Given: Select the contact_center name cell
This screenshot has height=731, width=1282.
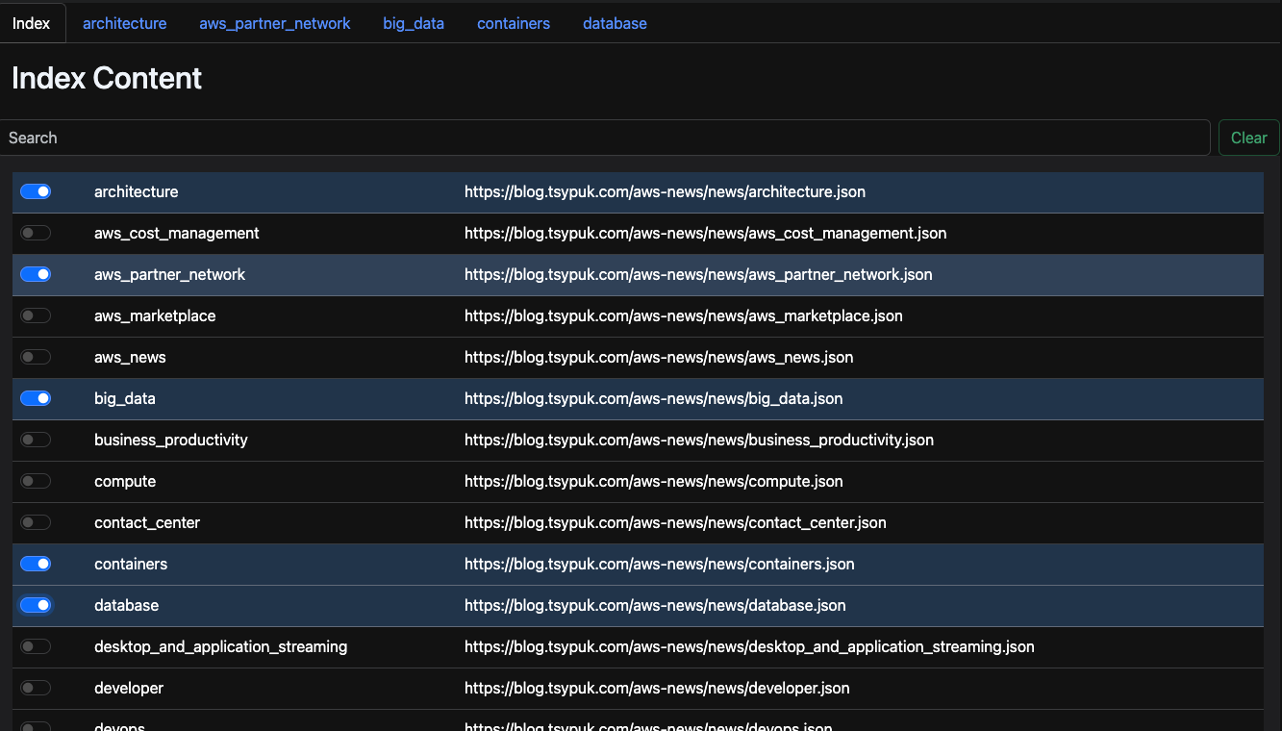Looking at the screenshot, I should pyautogui.click(x=147, y=522).
